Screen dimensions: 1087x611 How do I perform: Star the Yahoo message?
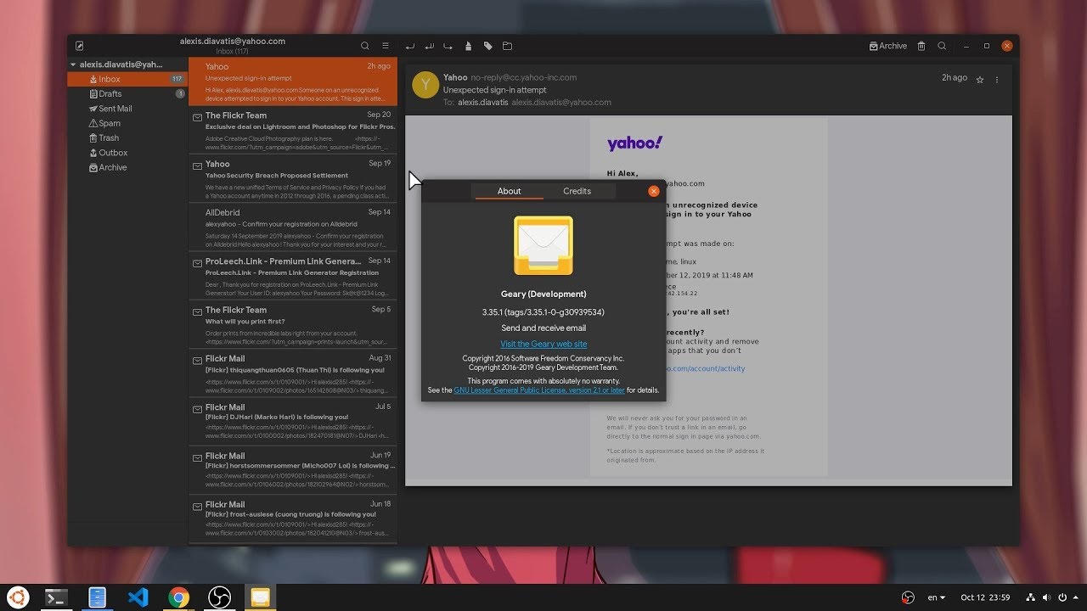coord(980,79)
